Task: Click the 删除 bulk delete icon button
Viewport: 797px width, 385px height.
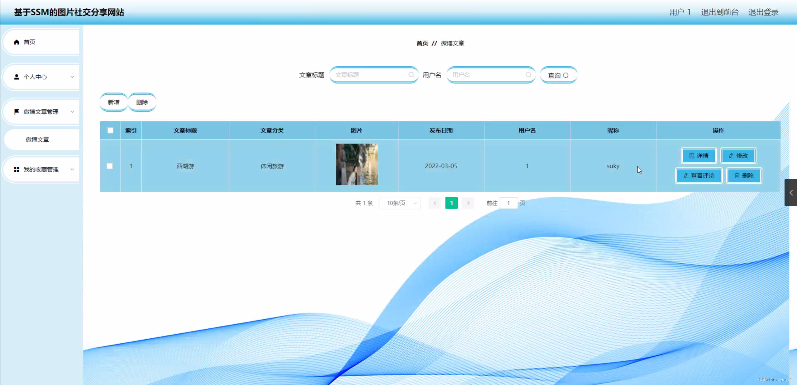Action: coord(142,101)
